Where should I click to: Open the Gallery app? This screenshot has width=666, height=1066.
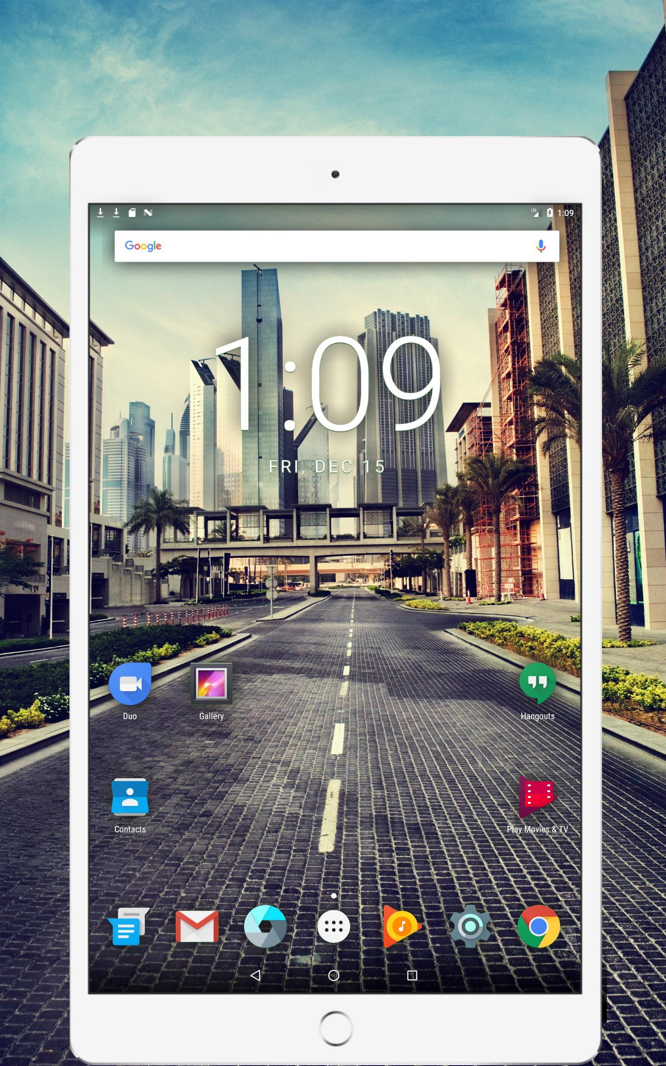pyautogui.click(x=211, y=684)
